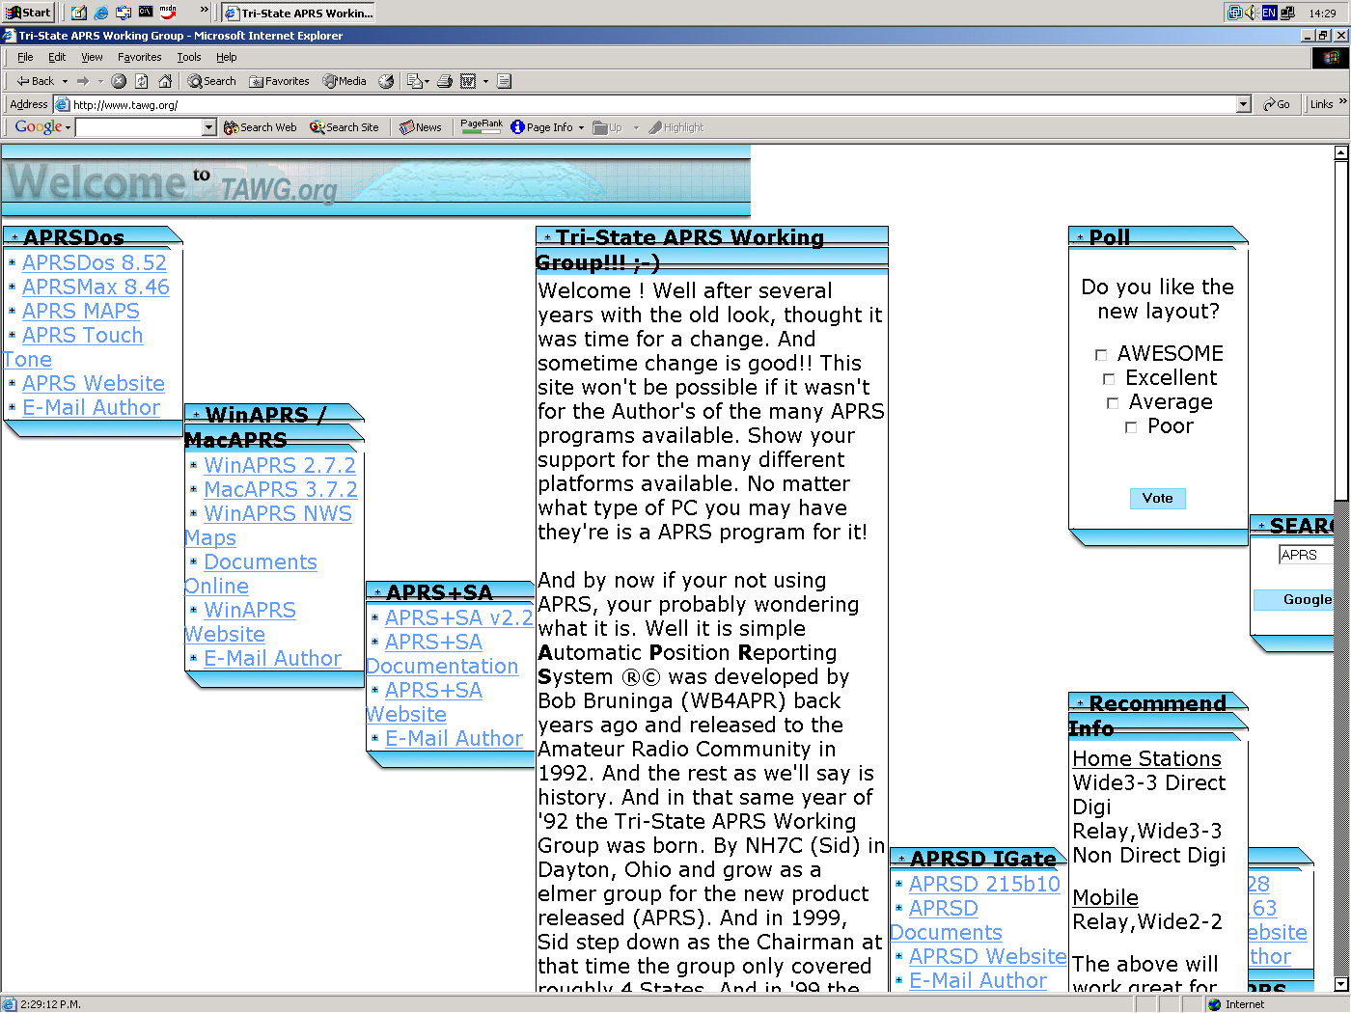The width and height of the screenshot is (1351, 1013).
Task: Click the volume speaker tray icon
Action: pos(1252,13)
